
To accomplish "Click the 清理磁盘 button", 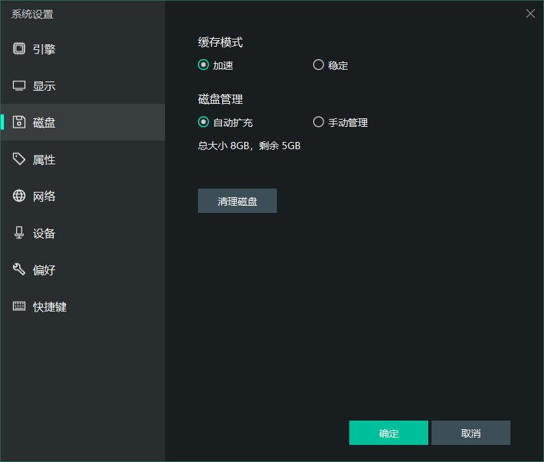I will click(x=237, y=200).
